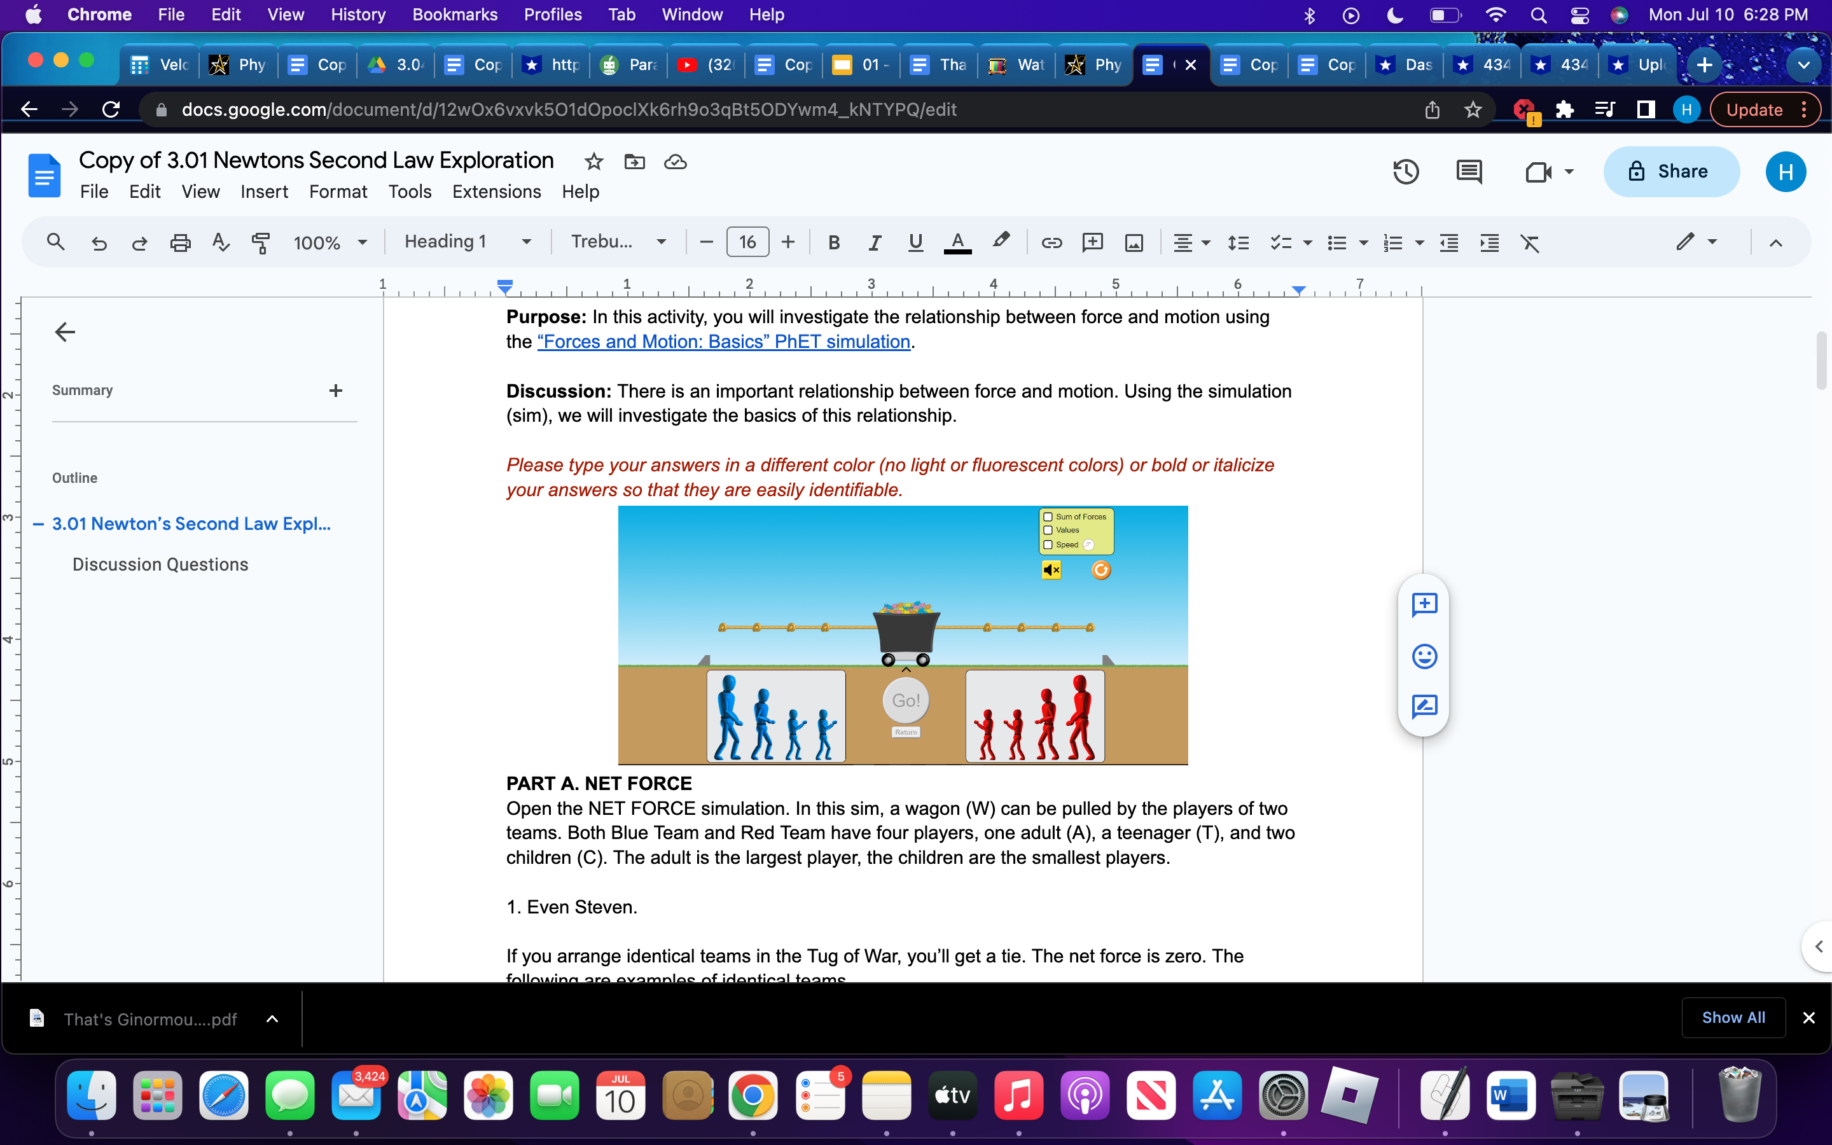Add a comment via the margin button
The height and width of the screenshot is (1145, 1832).
[x=1424, y=604]
